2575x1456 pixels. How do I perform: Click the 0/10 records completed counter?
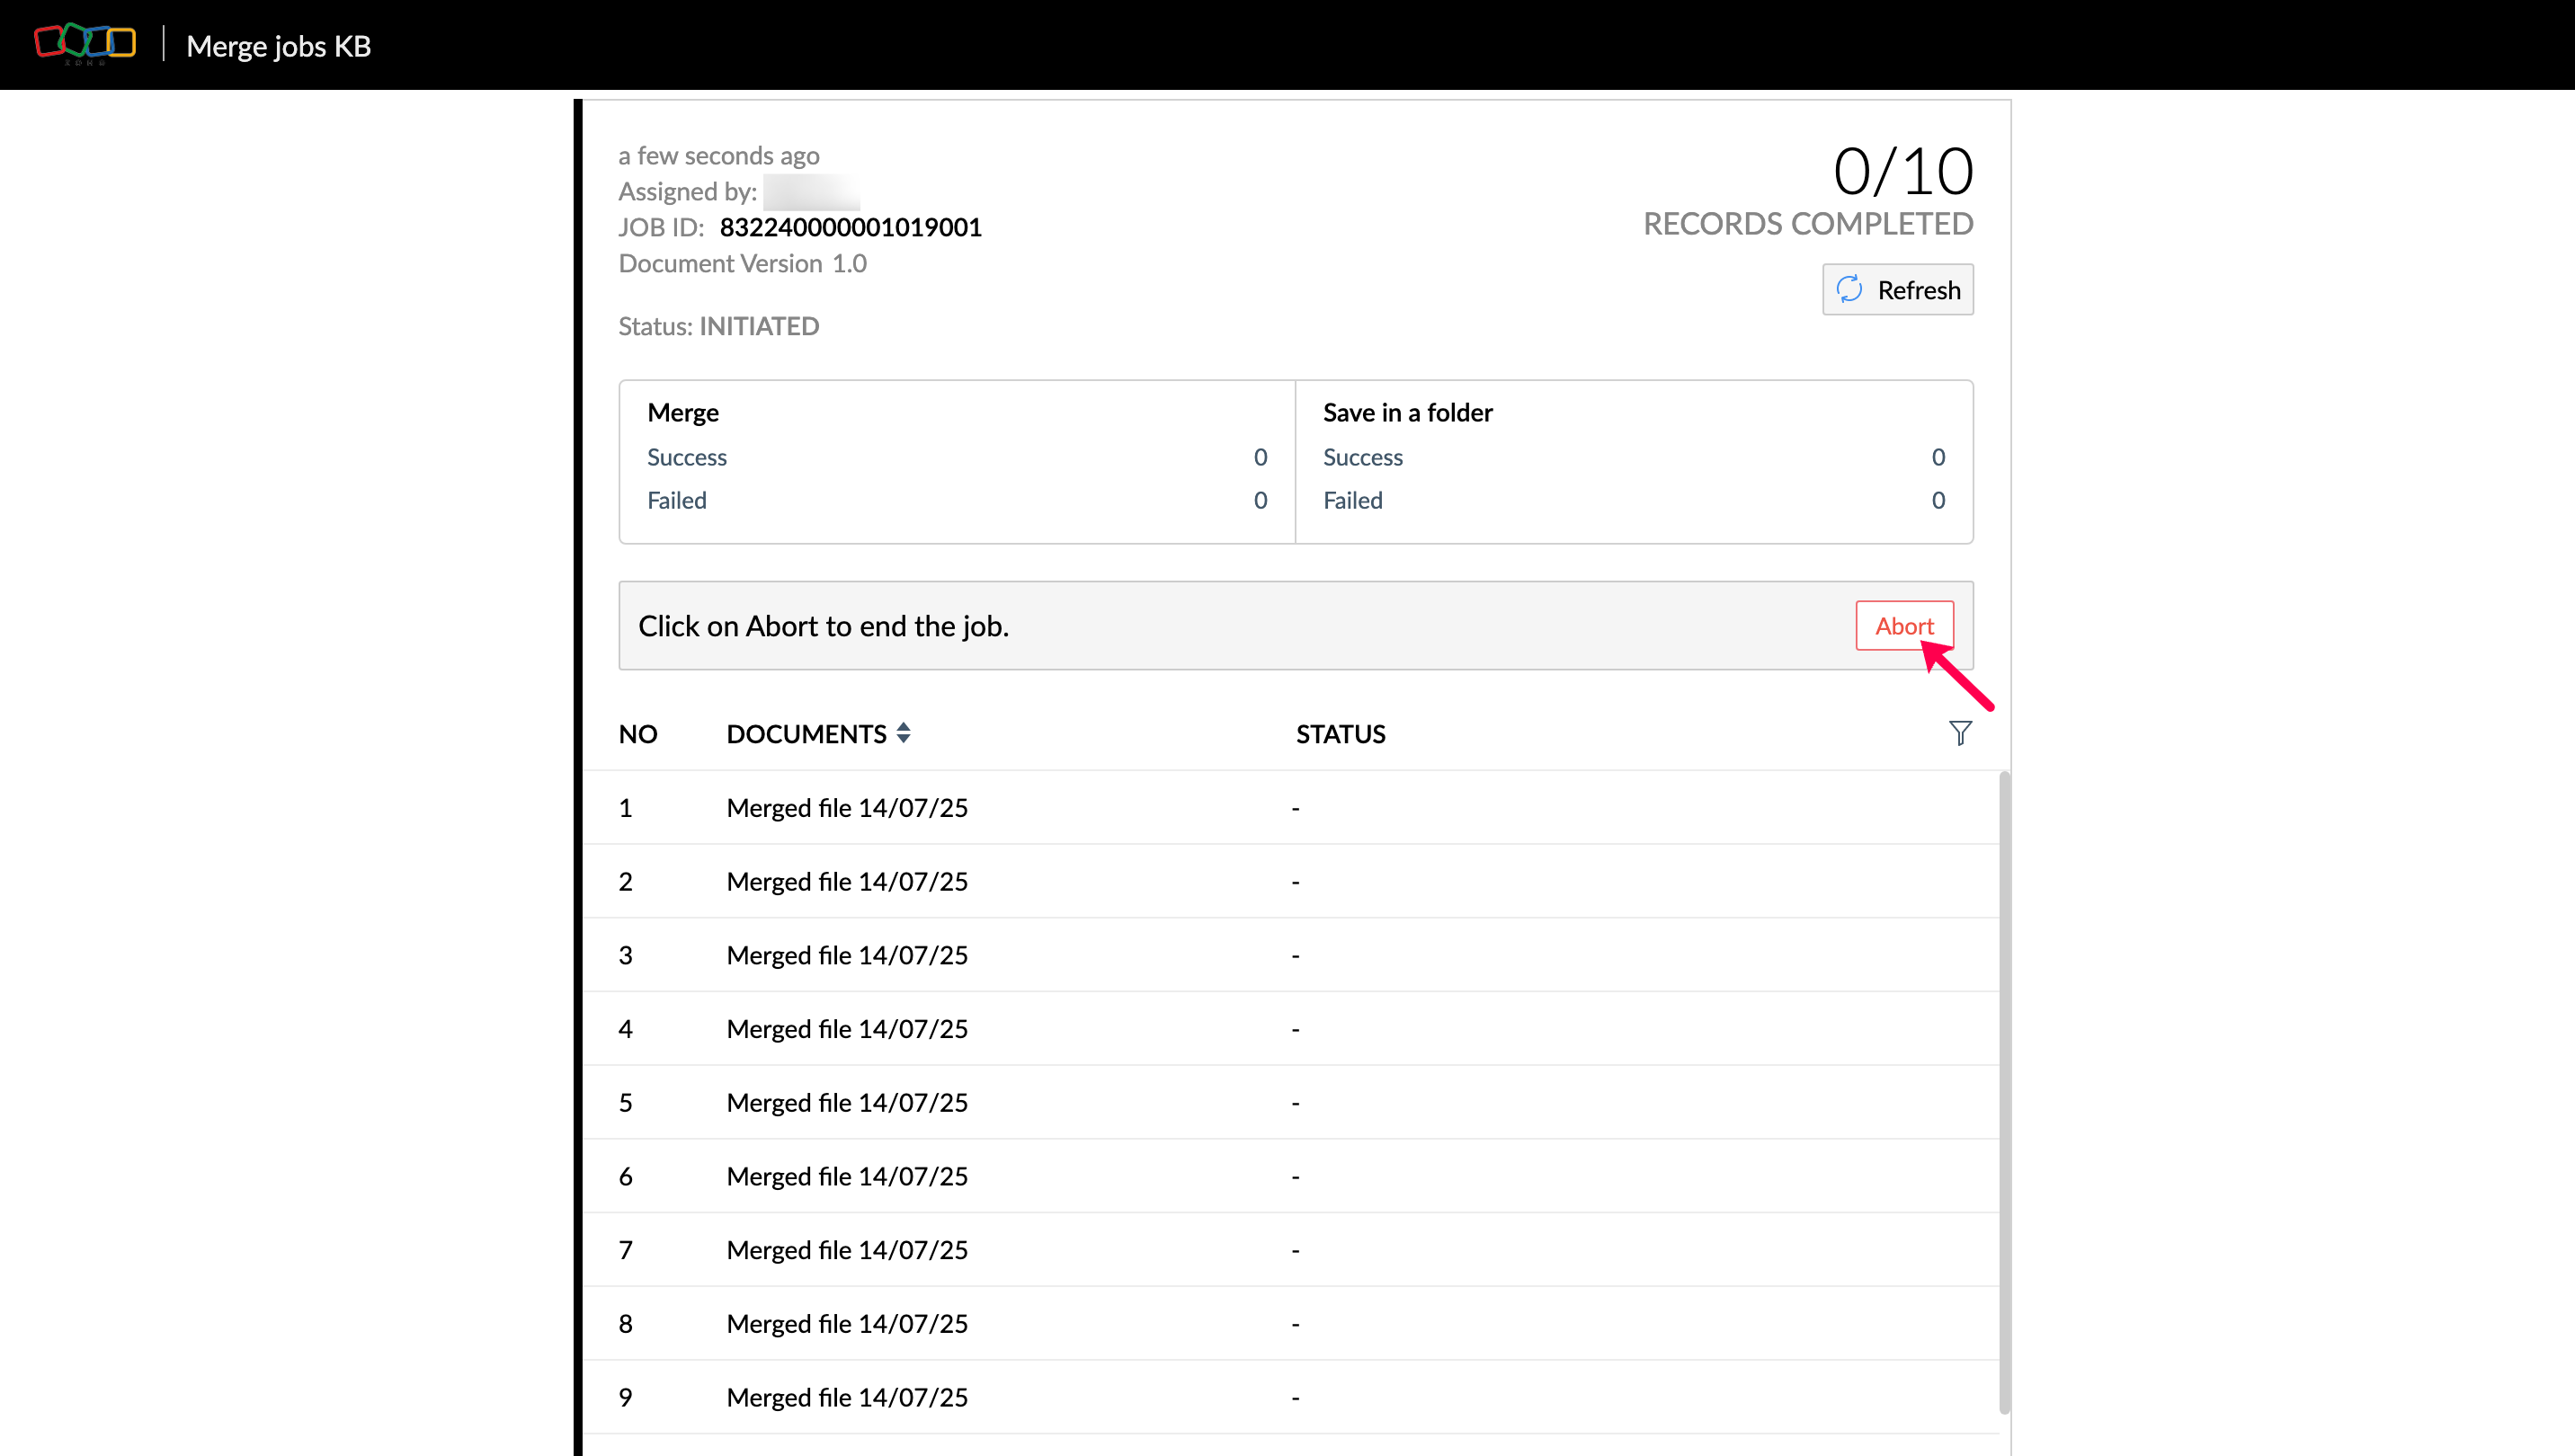(1902, 172)
